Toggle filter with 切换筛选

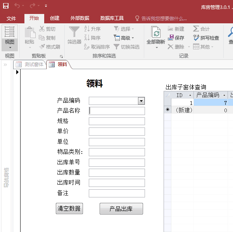click(127, 47)
